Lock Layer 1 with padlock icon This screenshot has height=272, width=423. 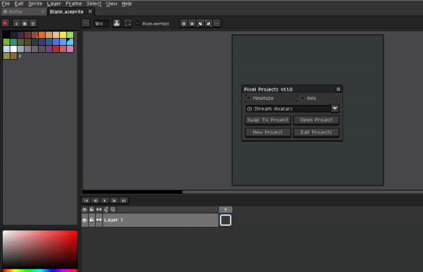(92, 221)
